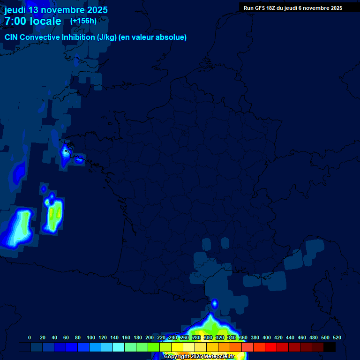Click the legend value '60'
Screen dimensions: 360x360
pos(66,337)
